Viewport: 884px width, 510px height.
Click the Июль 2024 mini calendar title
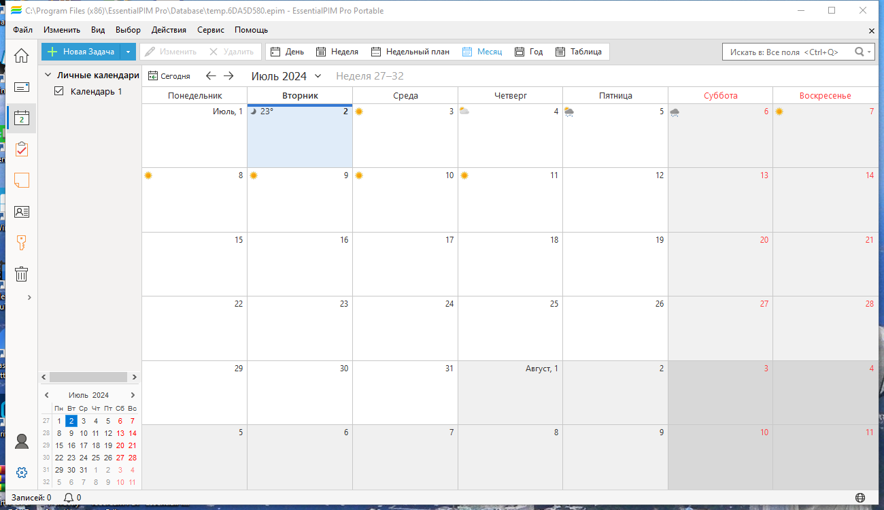(88, 395)
